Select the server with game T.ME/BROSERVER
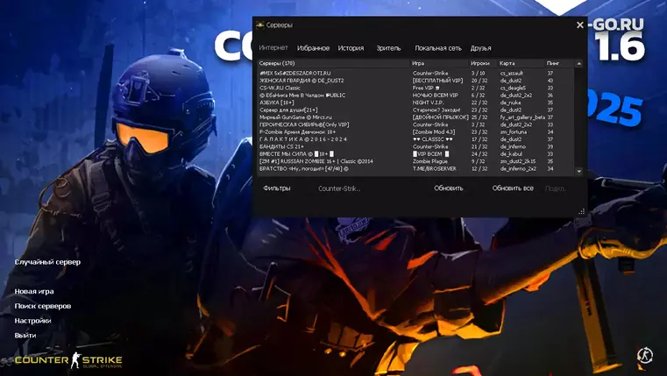 (415, 168)
